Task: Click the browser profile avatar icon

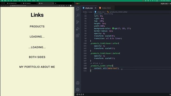Action: (x=71, y=6)
